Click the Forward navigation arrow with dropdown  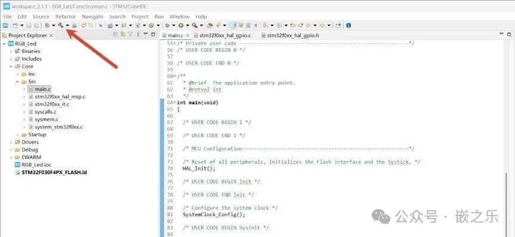[322, 25]
